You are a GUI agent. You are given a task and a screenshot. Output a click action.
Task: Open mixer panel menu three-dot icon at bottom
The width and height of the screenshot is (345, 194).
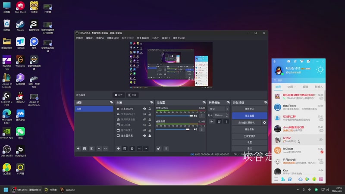coord(166,149)
